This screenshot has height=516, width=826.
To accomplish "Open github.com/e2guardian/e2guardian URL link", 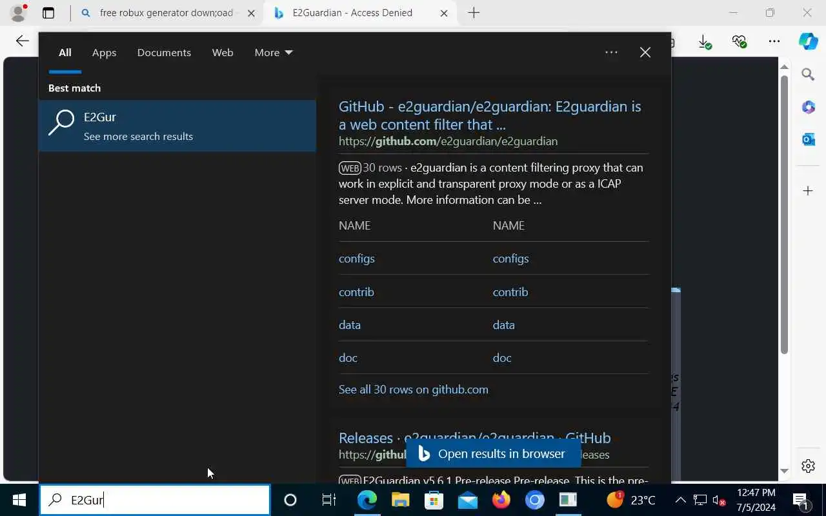I will (448, 141).
